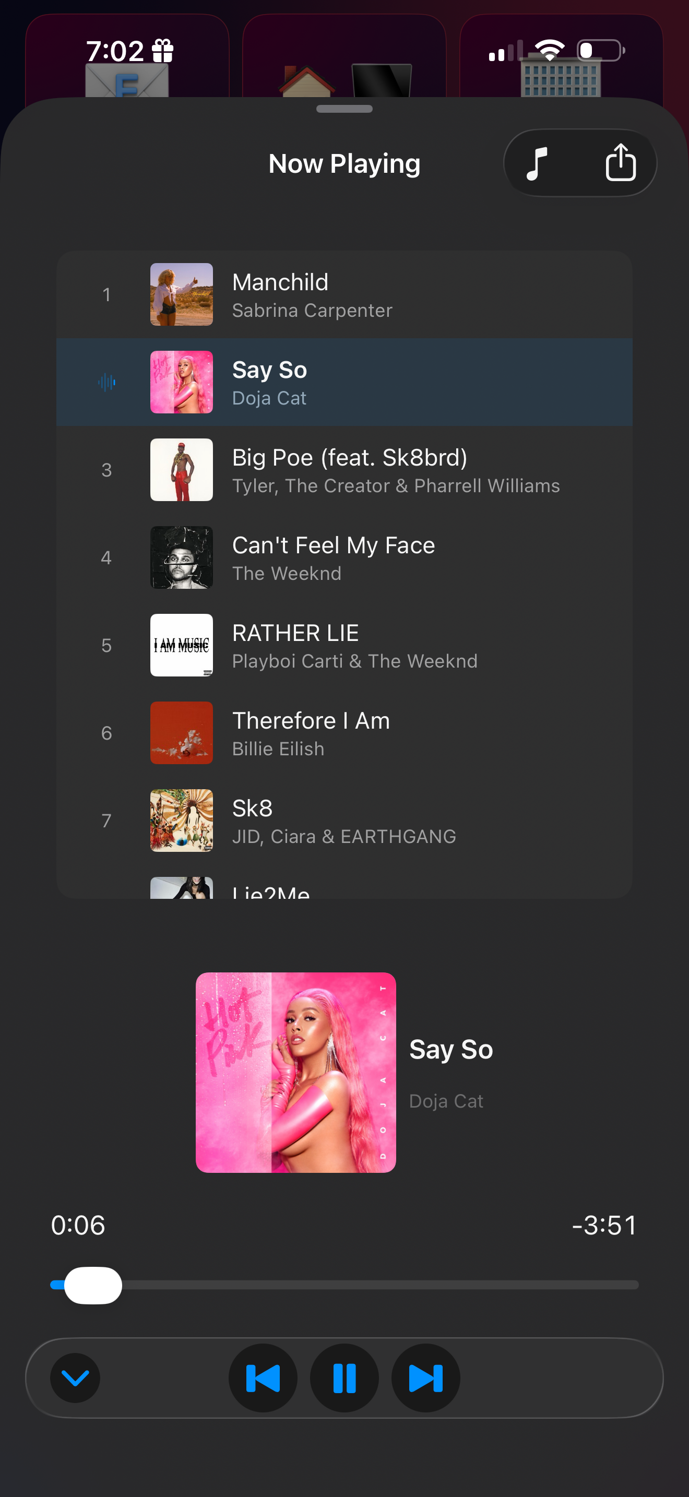Viewport: 689px width, 1497px height.
Task: Tap the sheet grabber handle
Action: [344, 109]
